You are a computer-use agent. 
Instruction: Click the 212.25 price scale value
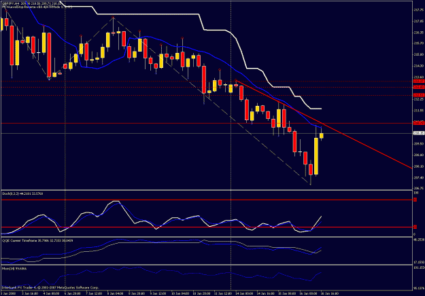point(418,99)
